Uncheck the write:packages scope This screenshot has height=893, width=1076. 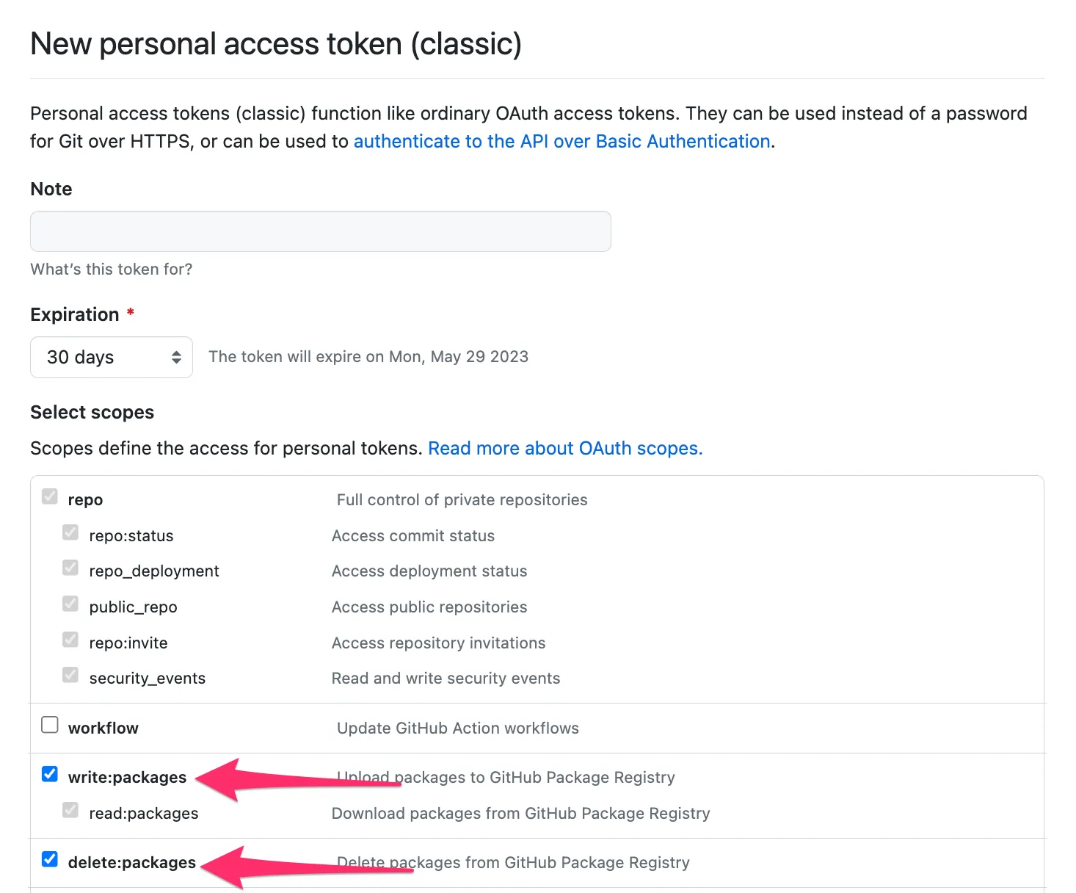[x=50, y=775]
